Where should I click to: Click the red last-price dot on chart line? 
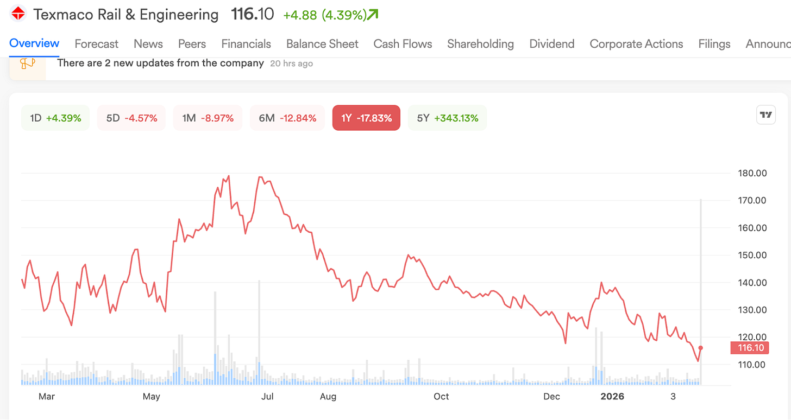pos(701,348)
